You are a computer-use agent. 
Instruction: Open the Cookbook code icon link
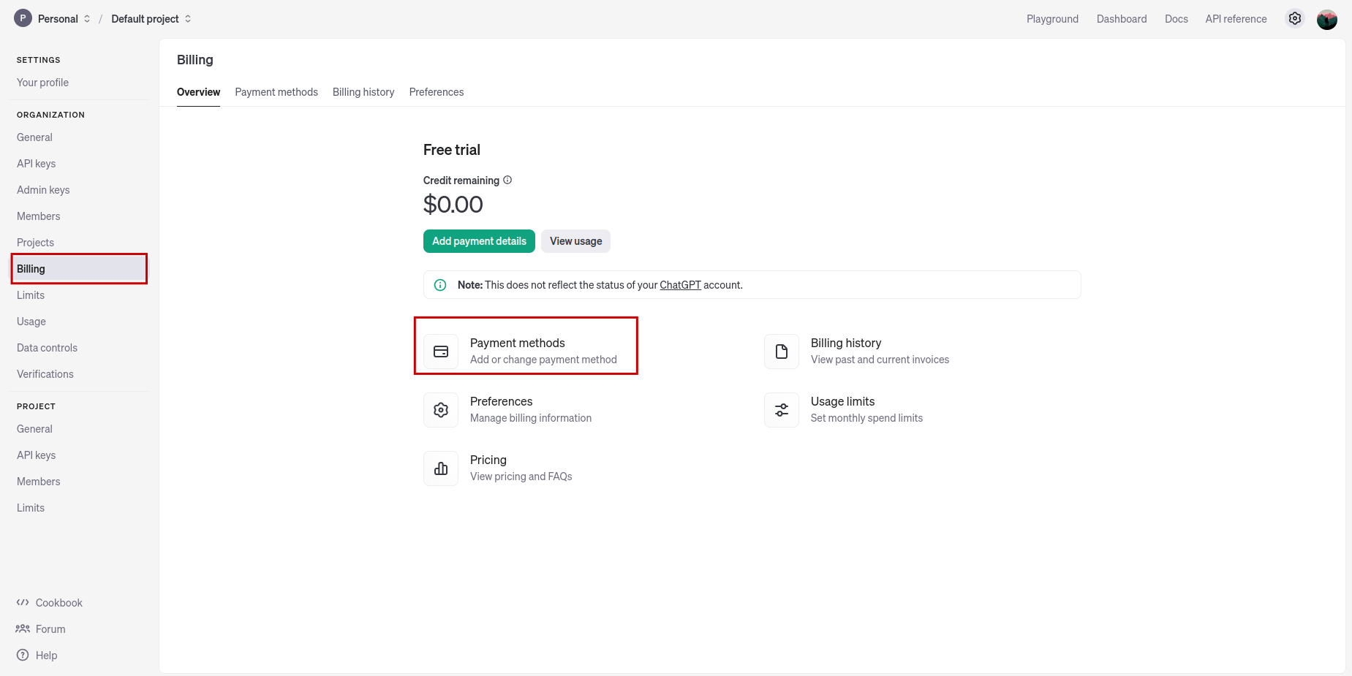pos(23,603)
